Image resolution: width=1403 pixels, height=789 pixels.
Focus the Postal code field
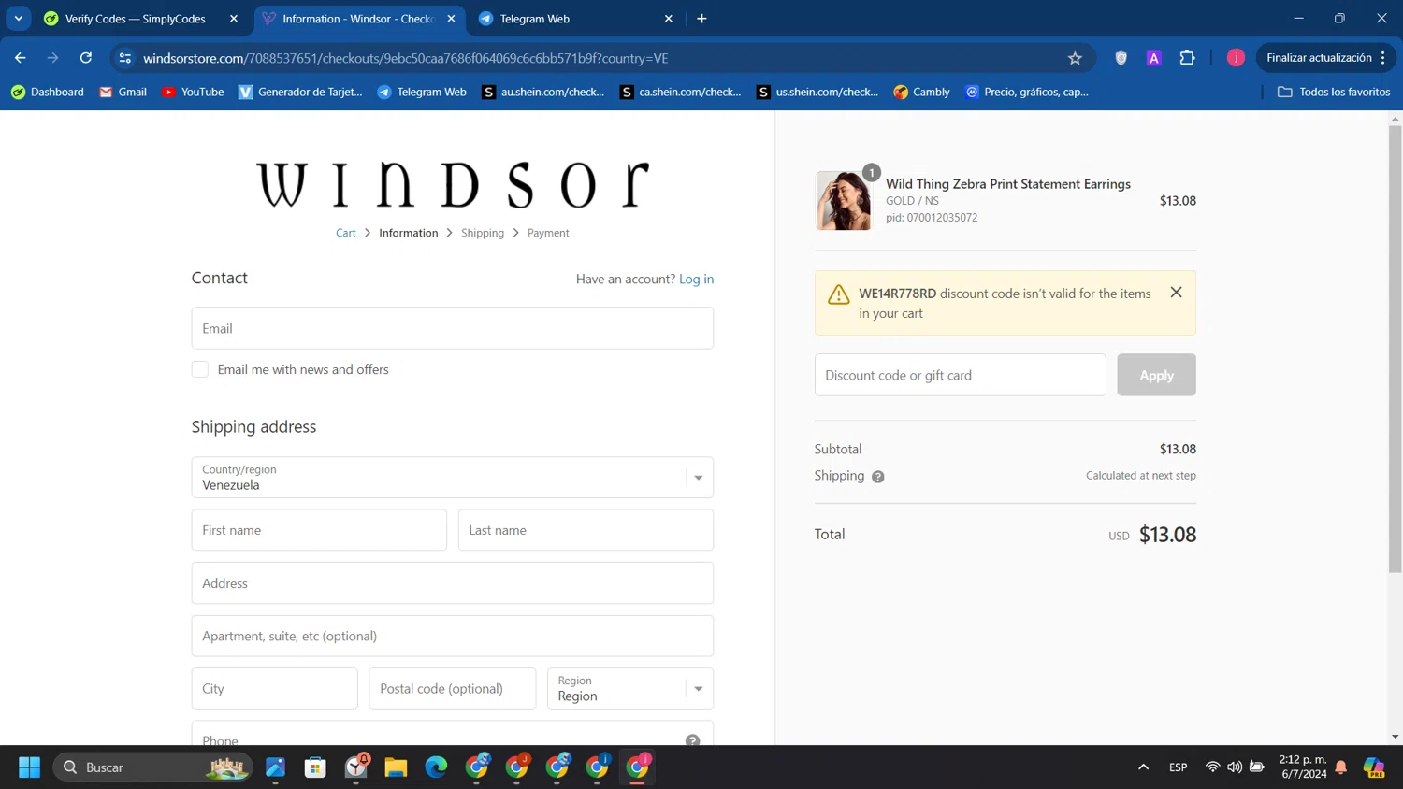coord(453,689)
